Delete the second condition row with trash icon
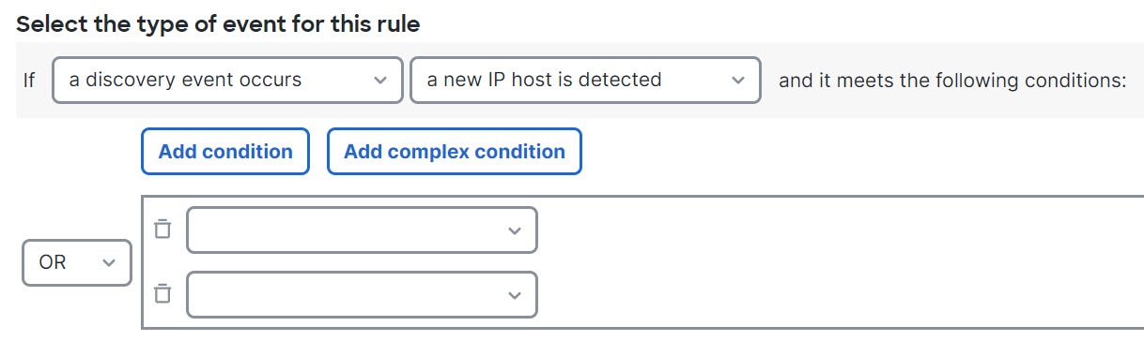 click(x=162, y=294)
